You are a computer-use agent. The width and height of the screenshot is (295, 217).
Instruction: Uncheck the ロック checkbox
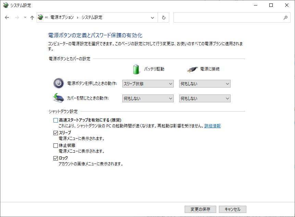point(56,158)
